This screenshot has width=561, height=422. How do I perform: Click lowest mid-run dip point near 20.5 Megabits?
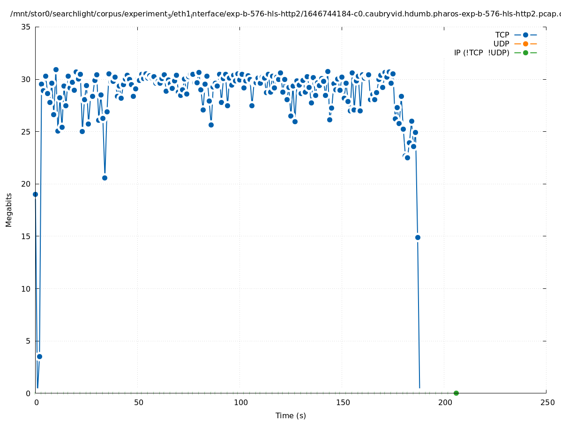pyautogui.click(x=105, y=178)
